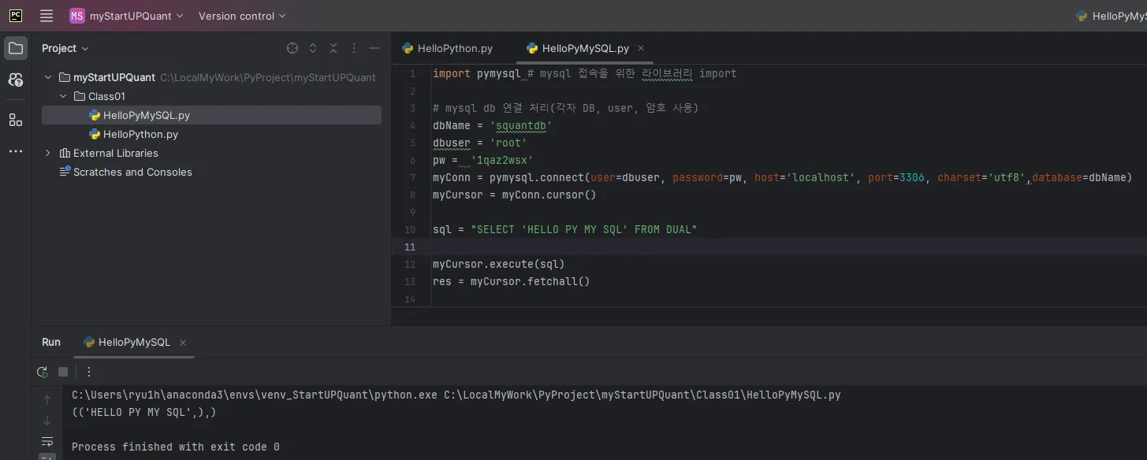Click Select Opened File crosshair icon

[292, 48]
